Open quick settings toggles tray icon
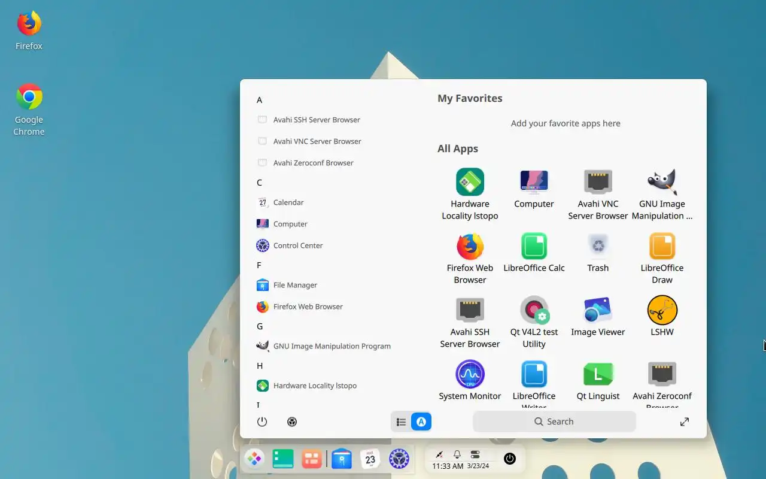The height and width of the screenshot is (479, 766). click(x=475, y=454)
